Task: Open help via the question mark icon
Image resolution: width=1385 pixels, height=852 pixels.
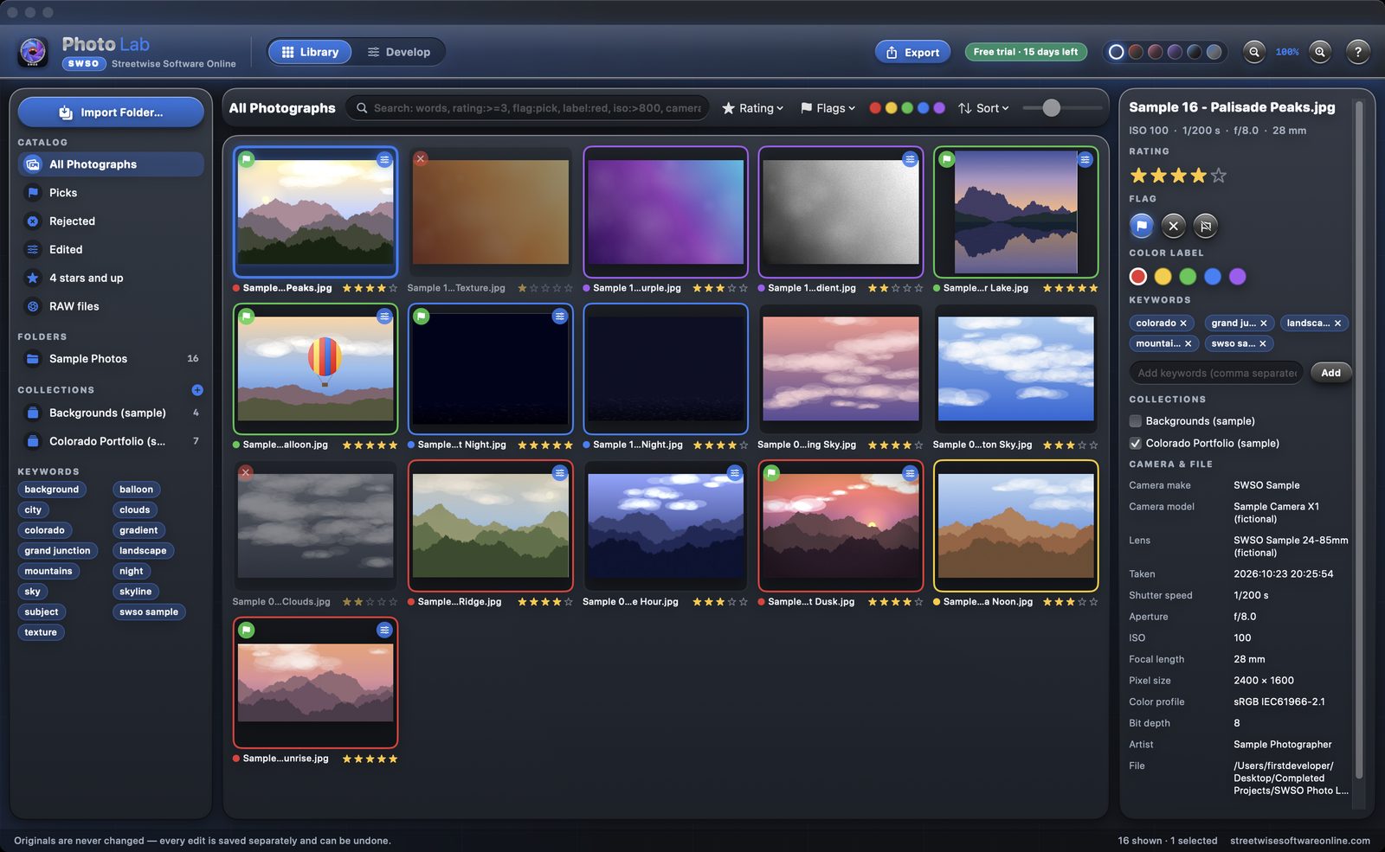Action: [x=1357, y=52]
